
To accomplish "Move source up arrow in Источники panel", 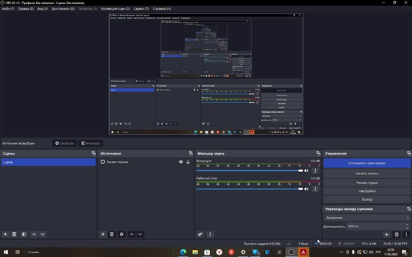I will 132,234.
